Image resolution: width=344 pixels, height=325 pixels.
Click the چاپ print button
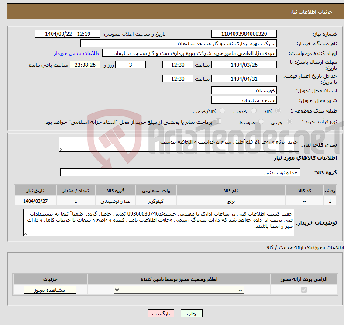pos(191,314)
